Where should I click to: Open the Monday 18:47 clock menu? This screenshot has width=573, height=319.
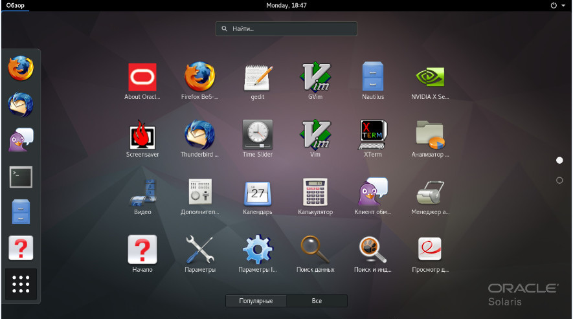(x=286, y=5)
